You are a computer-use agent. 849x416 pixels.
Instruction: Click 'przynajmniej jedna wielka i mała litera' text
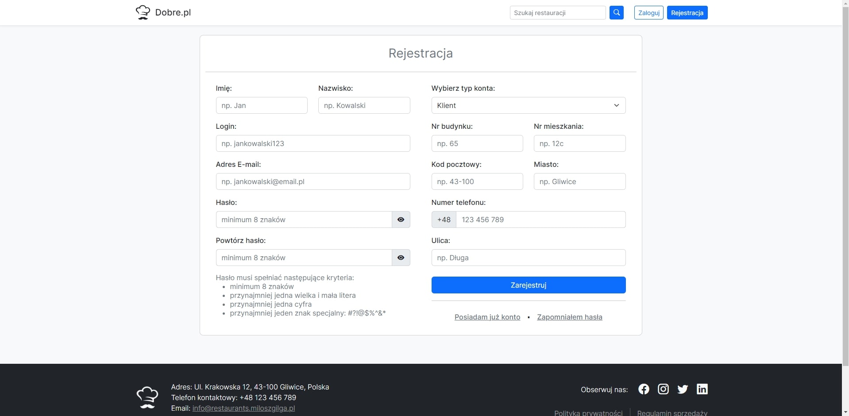(293, 296)
